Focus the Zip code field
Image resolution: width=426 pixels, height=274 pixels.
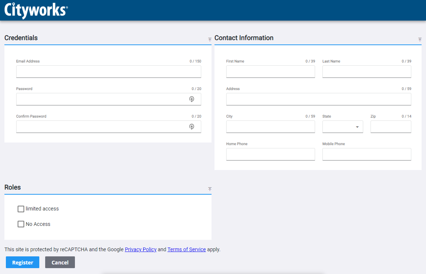[x=391, y=126]
